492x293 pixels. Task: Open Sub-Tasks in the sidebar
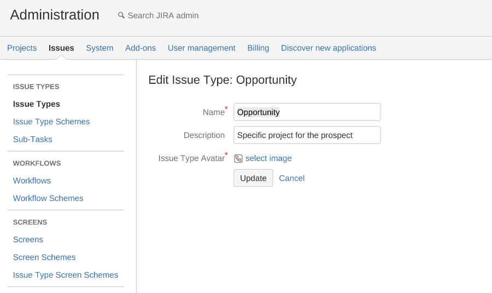click(32, 139)
